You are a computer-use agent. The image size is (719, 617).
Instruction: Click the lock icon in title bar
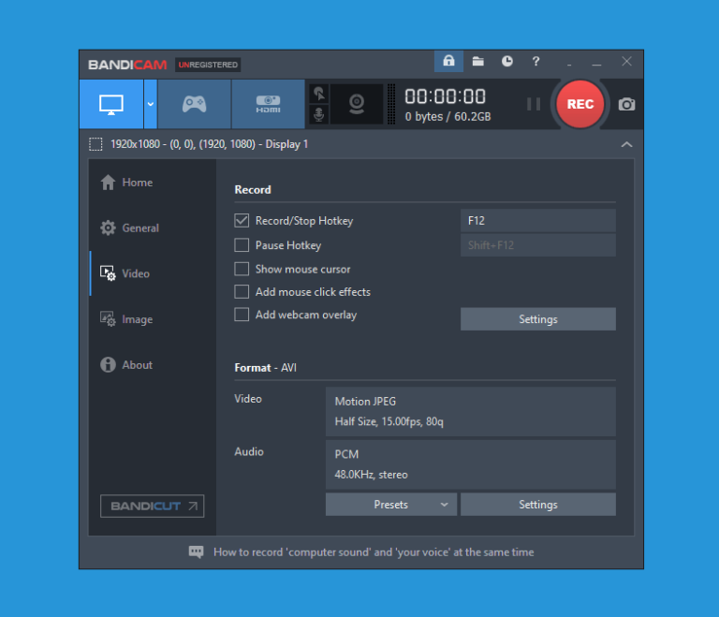[448, 62]
